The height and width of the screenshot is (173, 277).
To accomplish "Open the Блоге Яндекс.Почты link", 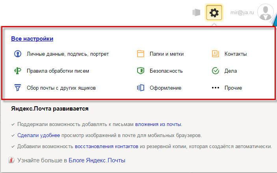I will pyautogui.click(x=97, y=160).
